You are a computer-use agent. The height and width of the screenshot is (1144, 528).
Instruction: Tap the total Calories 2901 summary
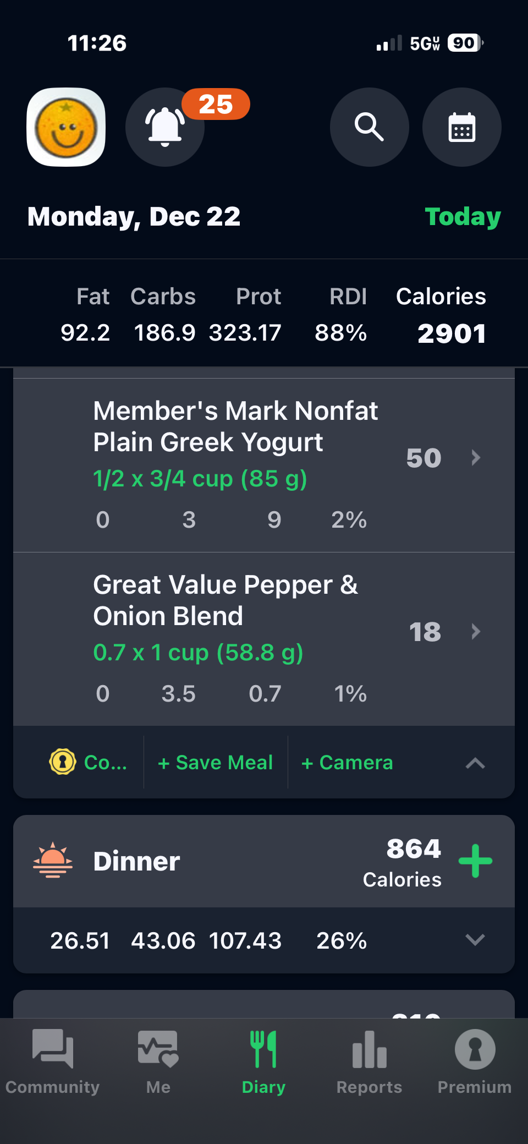[x=441, y=315]
